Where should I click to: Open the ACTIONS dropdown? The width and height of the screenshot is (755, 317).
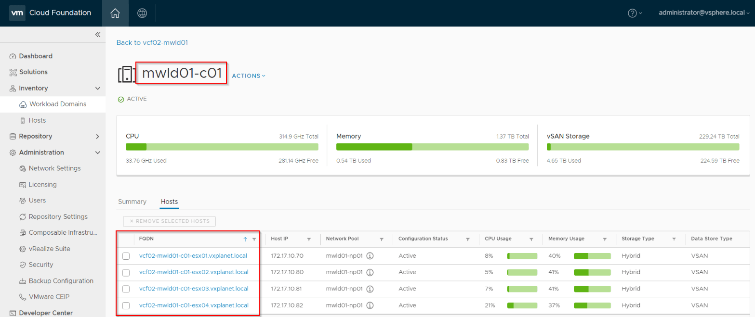pos(249,76)
